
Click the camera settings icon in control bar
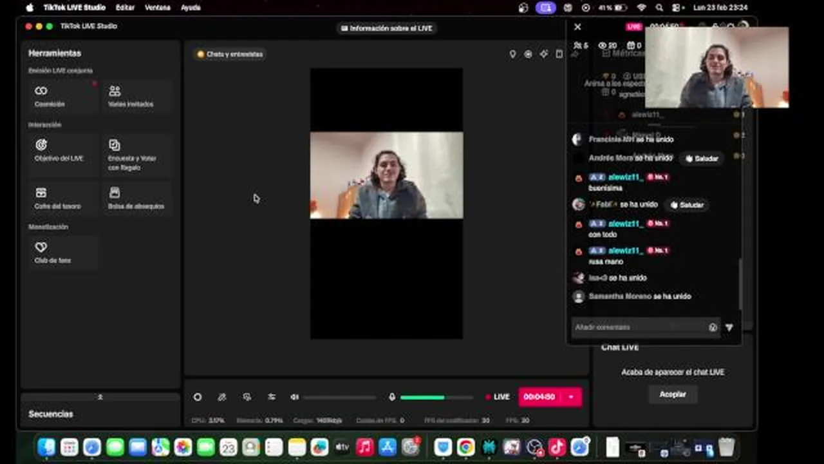point(247,397)
